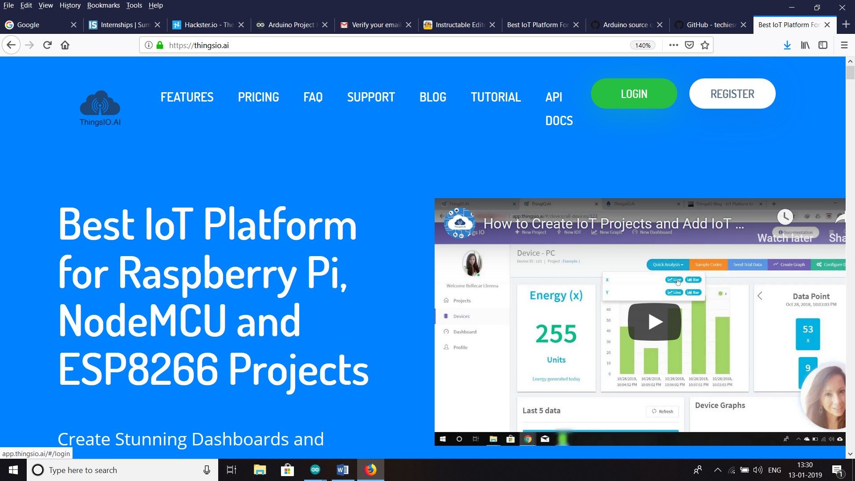Open Microsoft Word from the taskbar

[x=343, y=469]
